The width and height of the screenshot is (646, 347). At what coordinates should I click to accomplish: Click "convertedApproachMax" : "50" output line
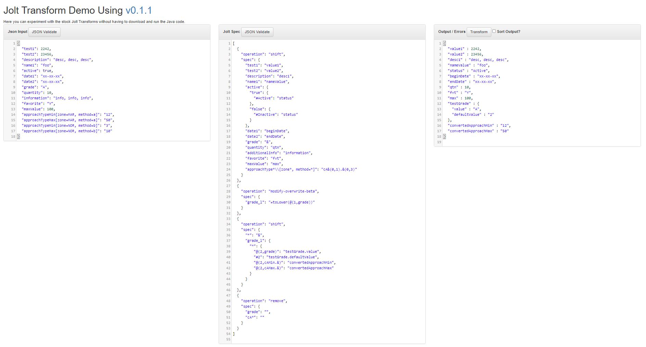[478, 131]
